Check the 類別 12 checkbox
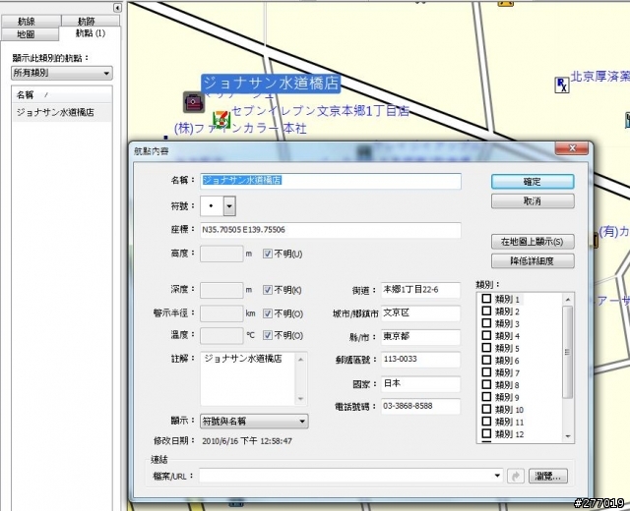This screenshot has height=511, width=630. coord(486,433)
